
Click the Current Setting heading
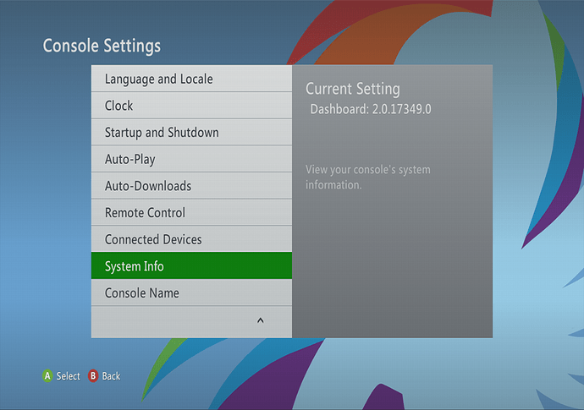(352, 89)
